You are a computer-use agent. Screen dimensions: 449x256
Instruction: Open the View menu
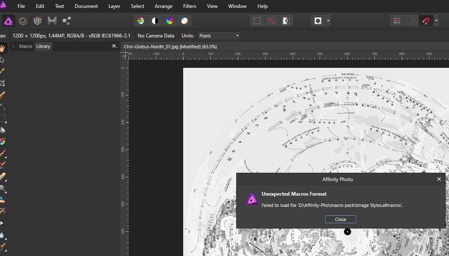click(212, 6)
